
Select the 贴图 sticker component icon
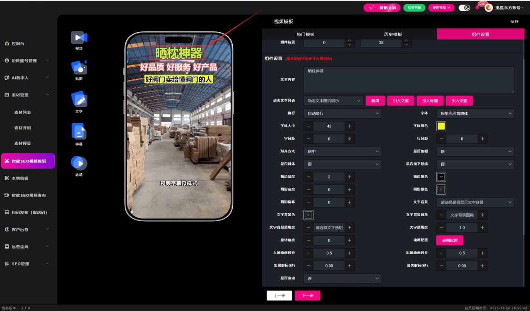79,68
